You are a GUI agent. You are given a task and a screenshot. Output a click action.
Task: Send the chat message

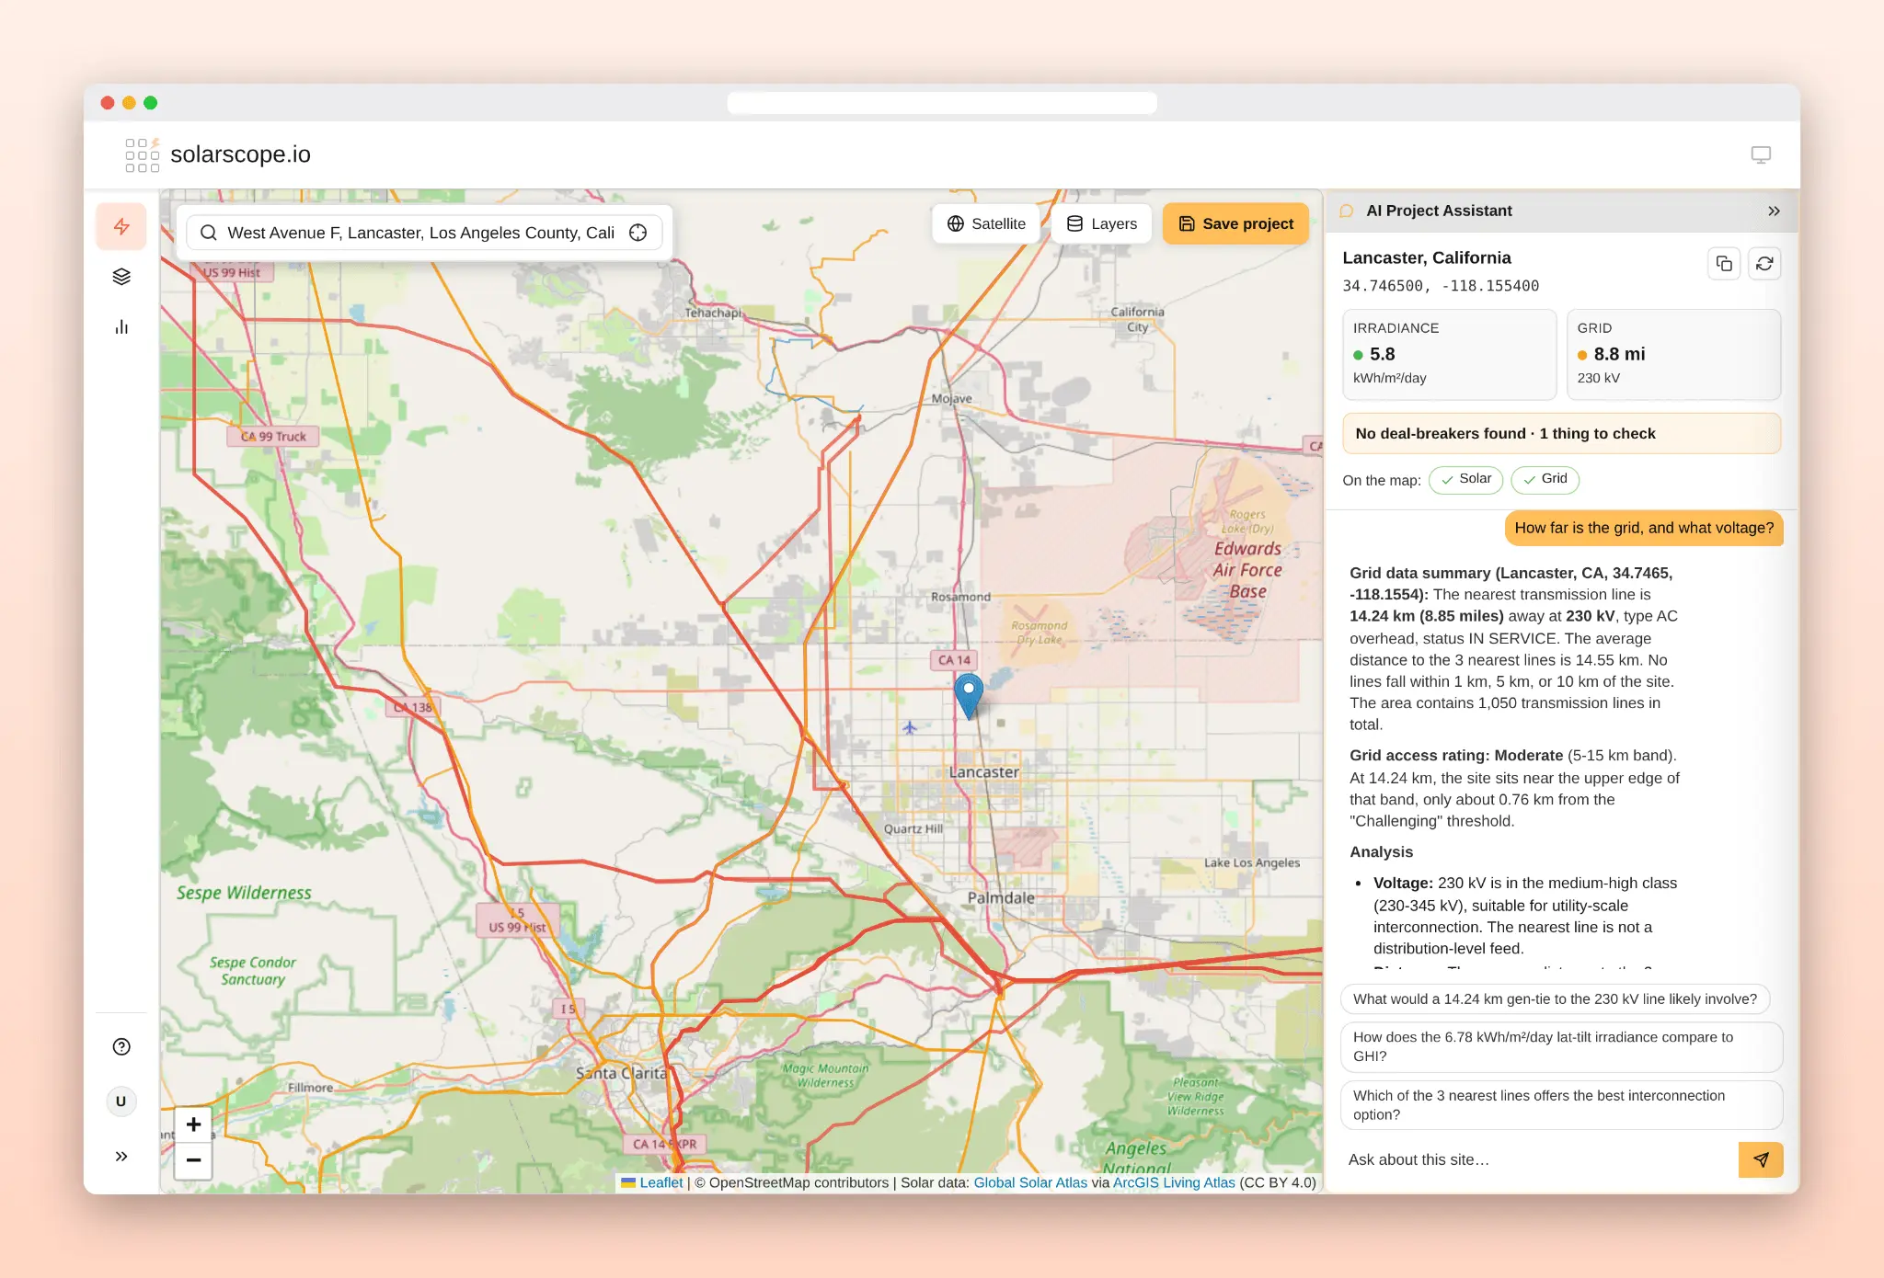(1761, 1159)
